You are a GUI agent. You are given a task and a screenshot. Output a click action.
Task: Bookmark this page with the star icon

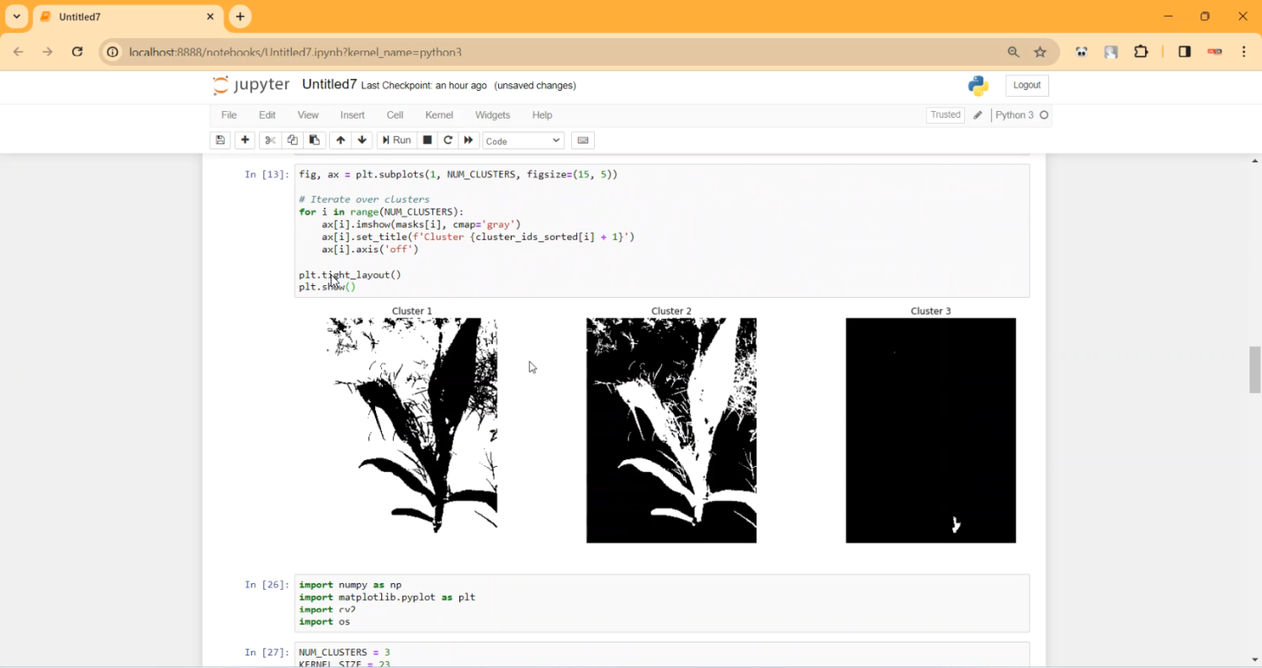[1040, 52]
